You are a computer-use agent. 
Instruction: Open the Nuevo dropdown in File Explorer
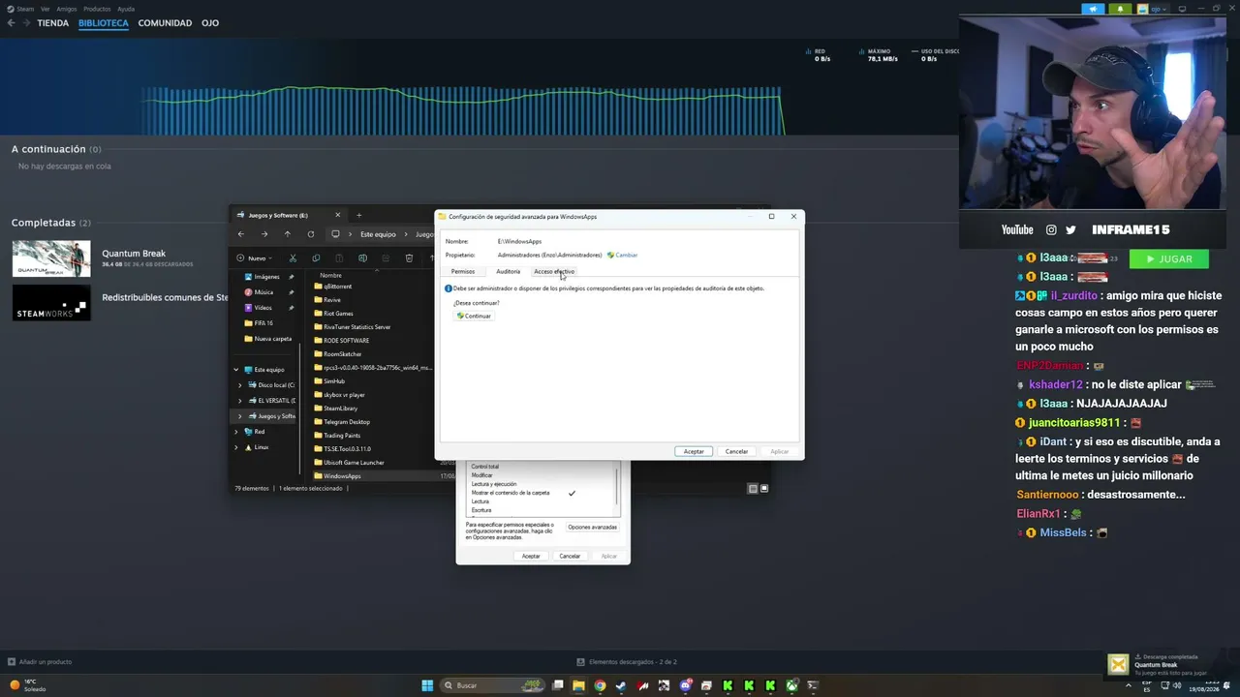pos(254,258)
